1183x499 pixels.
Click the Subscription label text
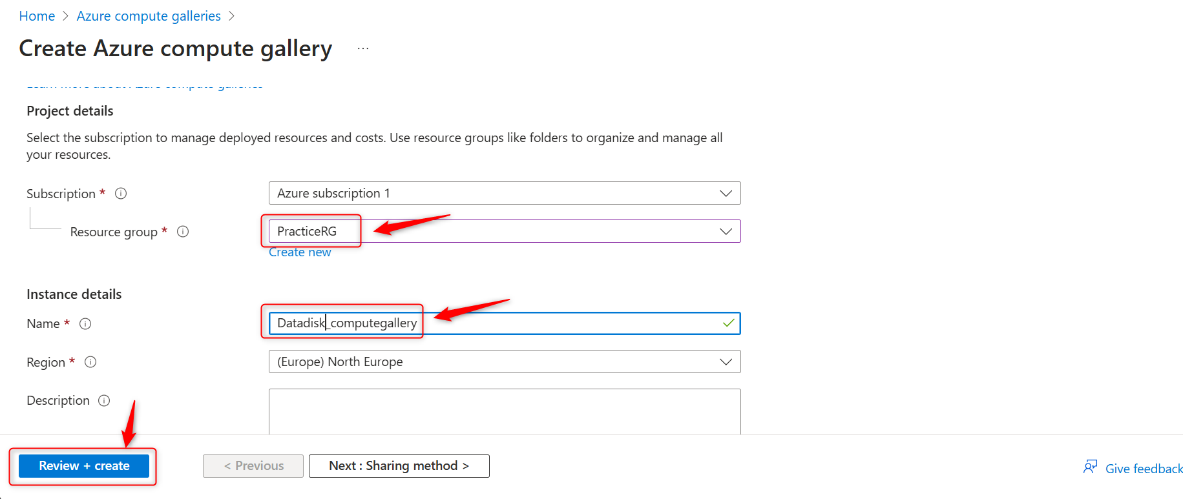click(61, 194)
